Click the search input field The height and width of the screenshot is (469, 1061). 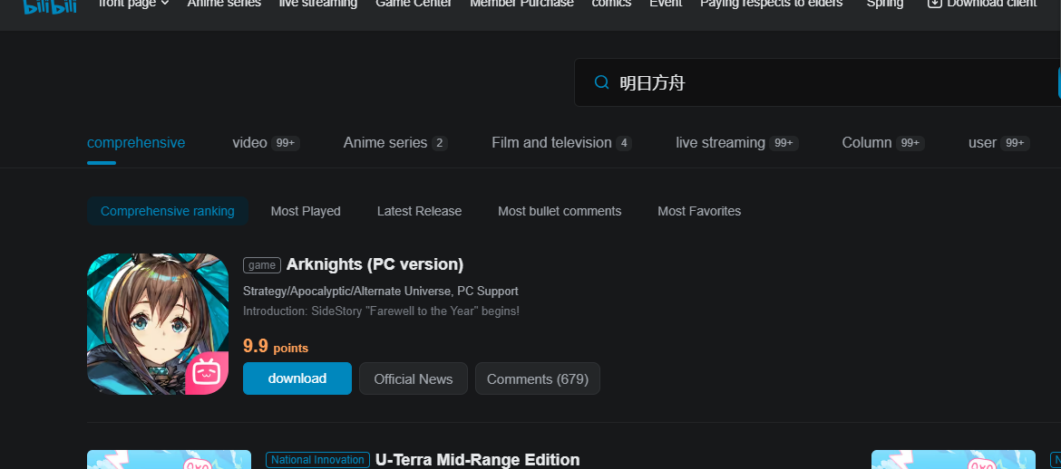817,82
